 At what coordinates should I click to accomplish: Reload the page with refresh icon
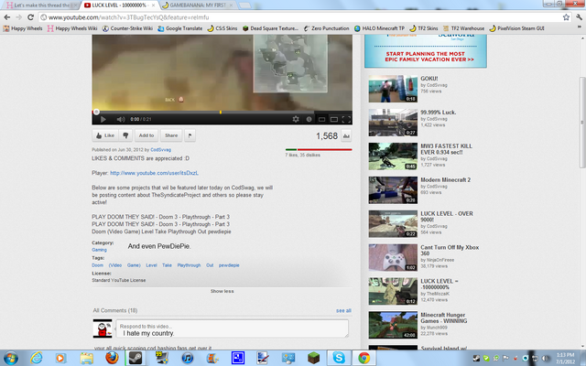coord(30,17)
